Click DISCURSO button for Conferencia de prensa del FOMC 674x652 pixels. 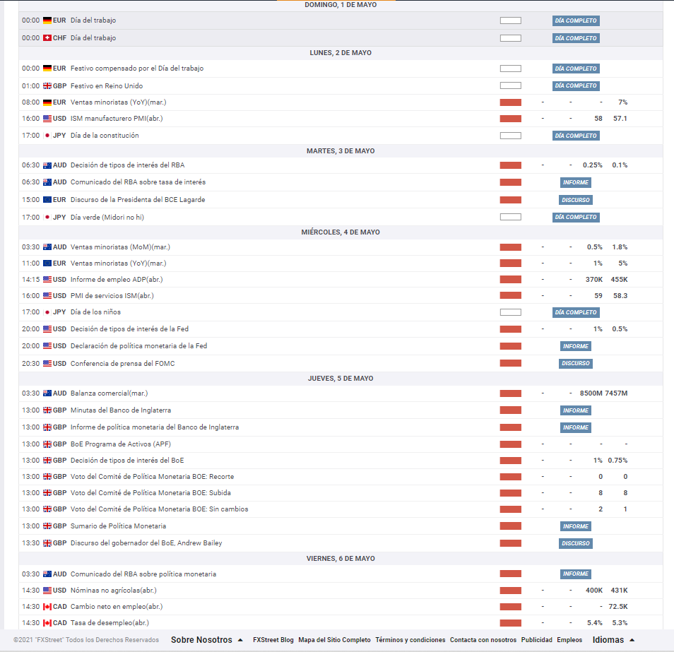click(x=576, y=364)
